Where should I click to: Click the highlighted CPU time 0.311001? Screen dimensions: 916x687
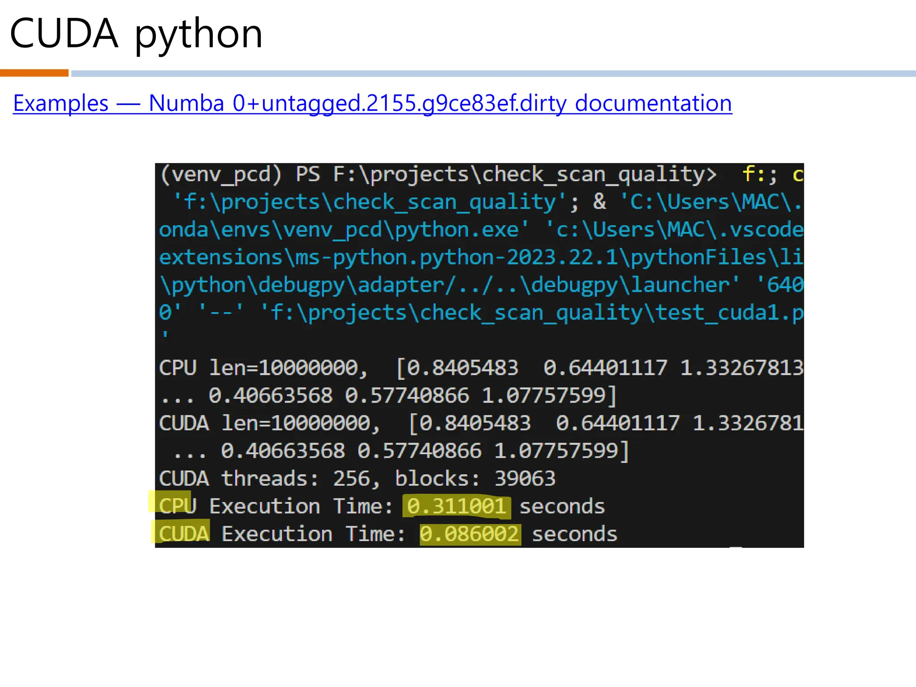tap(456, 507)
